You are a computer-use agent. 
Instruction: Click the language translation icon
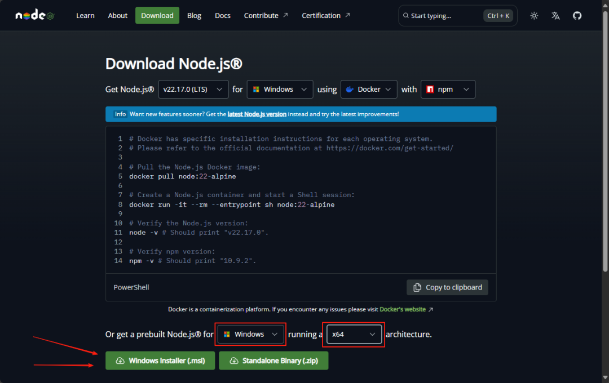coord(555,15)
